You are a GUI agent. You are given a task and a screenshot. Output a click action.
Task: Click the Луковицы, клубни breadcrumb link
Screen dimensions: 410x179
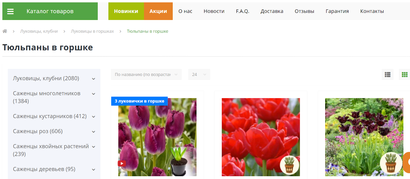coord(39,31)
